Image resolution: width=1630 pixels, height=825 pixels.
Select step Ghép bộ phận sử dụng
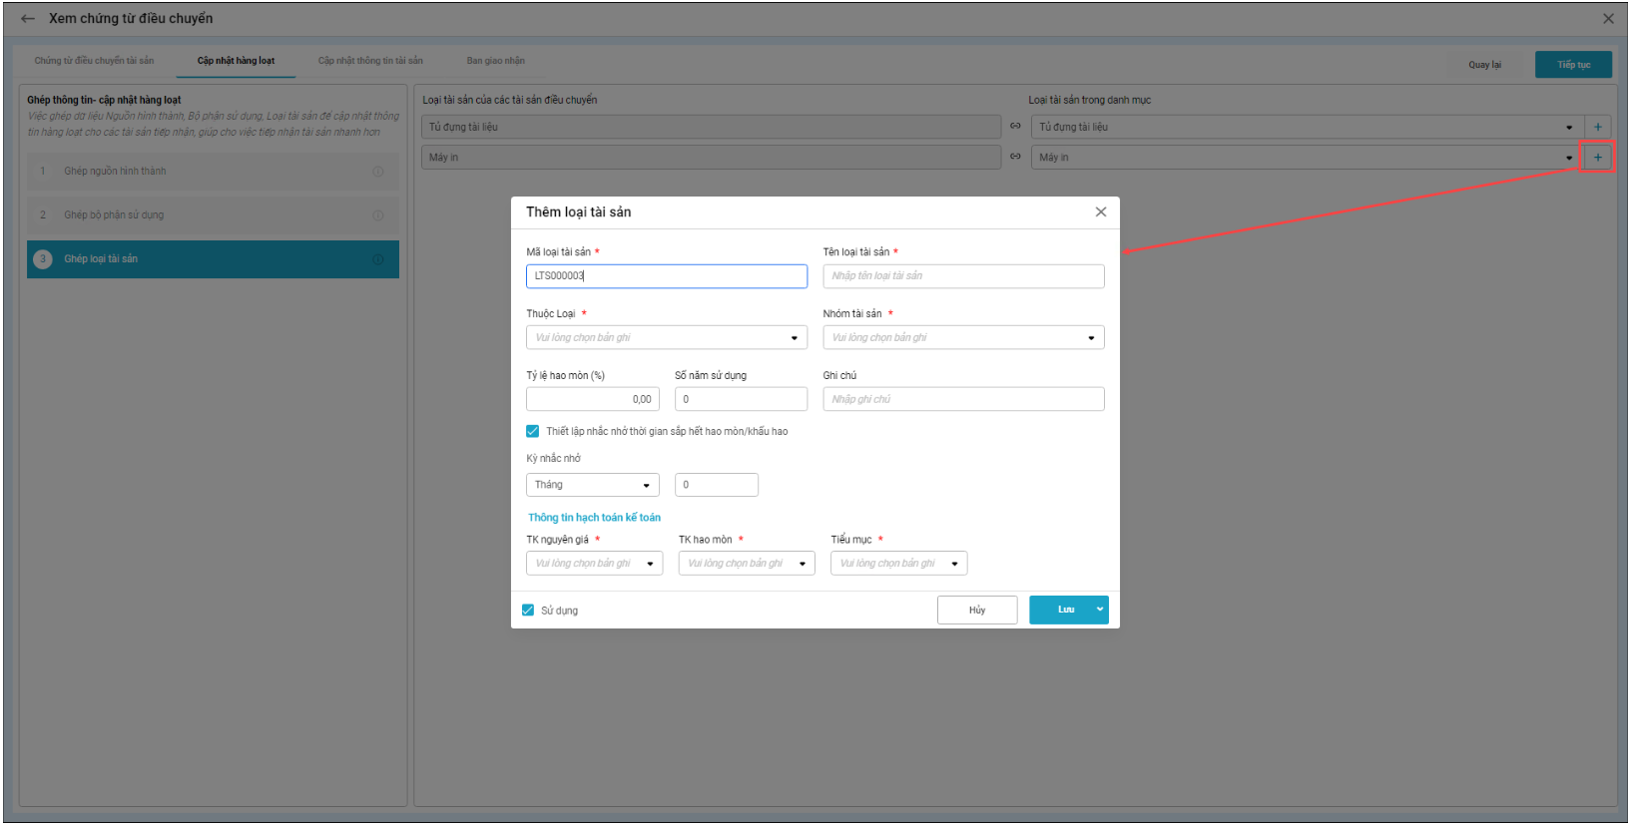[213, 215]
